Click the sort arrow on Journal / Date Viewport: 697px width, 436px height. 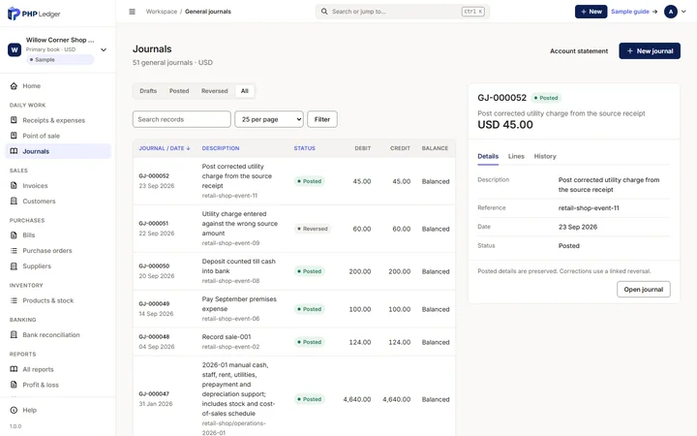point(188,148)
